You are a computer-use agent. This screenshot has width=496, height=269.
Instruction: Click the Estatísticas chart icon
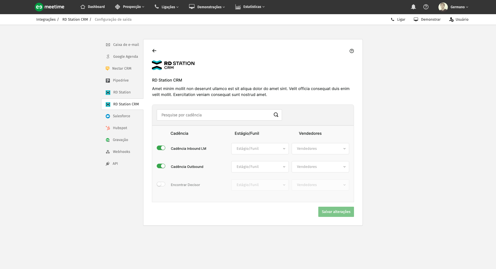tap(238, 7)
